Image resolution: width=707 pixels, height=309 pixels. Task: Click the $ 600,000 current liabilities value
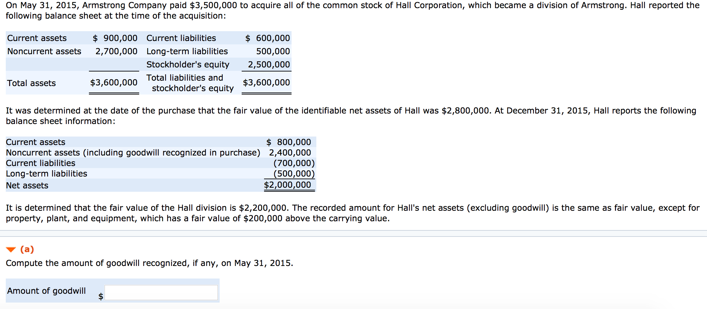(x=268, y=38)
